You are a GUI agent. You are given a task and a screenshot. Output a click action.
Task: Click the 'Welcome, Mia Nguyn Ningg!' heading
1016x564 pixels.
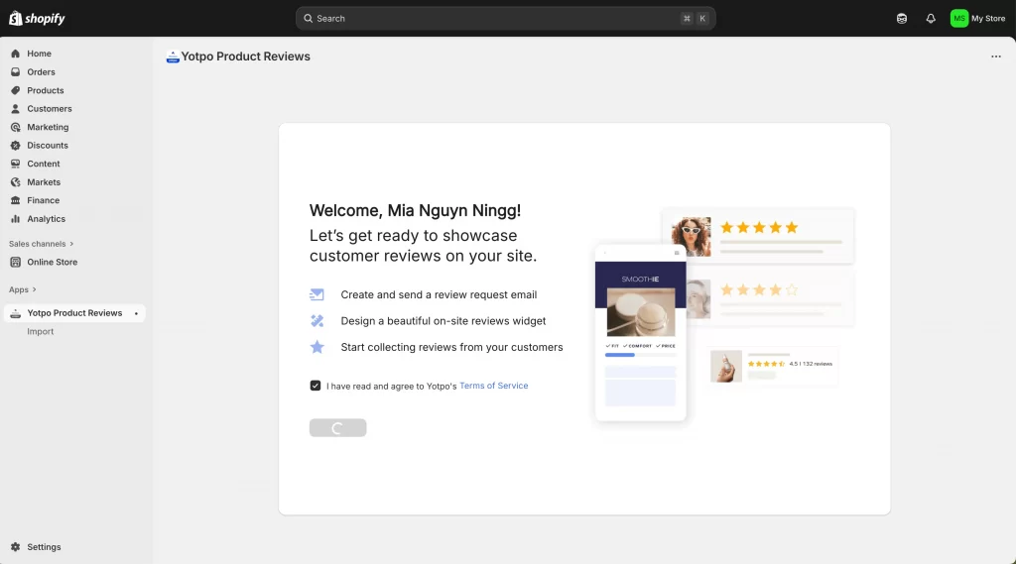click(x=415, y=210)
